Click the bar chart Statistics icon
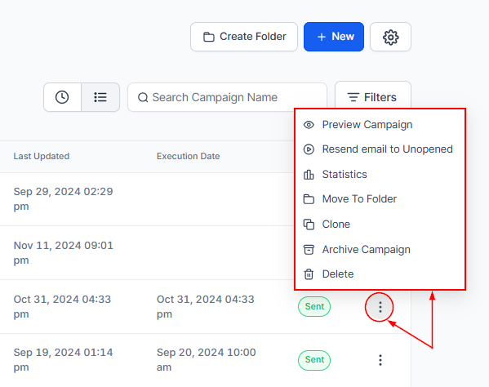Viewport: 489px width, 387px height. [x=309, y=175]
